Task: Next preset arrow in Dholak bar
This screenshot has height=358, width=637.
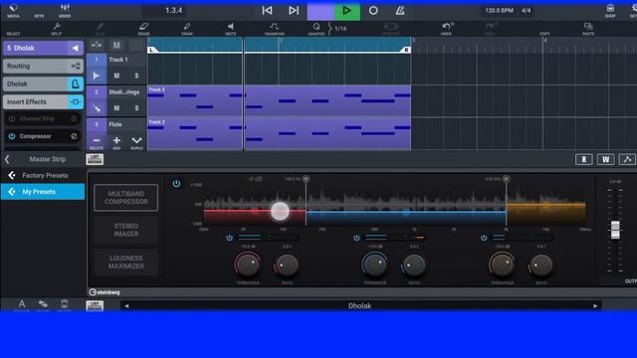Action: (x=595, y=306)
